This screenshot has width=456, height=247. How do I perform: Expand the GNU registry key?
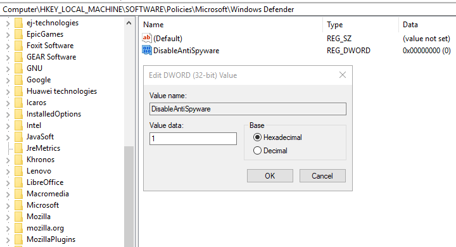pyautogui.click(x=8, y=68)
